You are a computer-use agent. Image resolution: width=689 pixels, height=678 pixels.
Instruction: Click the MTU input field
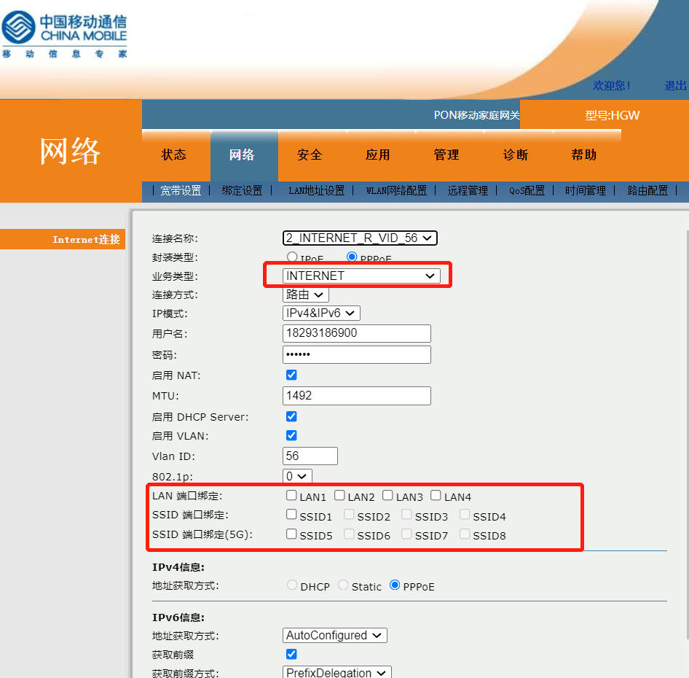click(357, 396)
